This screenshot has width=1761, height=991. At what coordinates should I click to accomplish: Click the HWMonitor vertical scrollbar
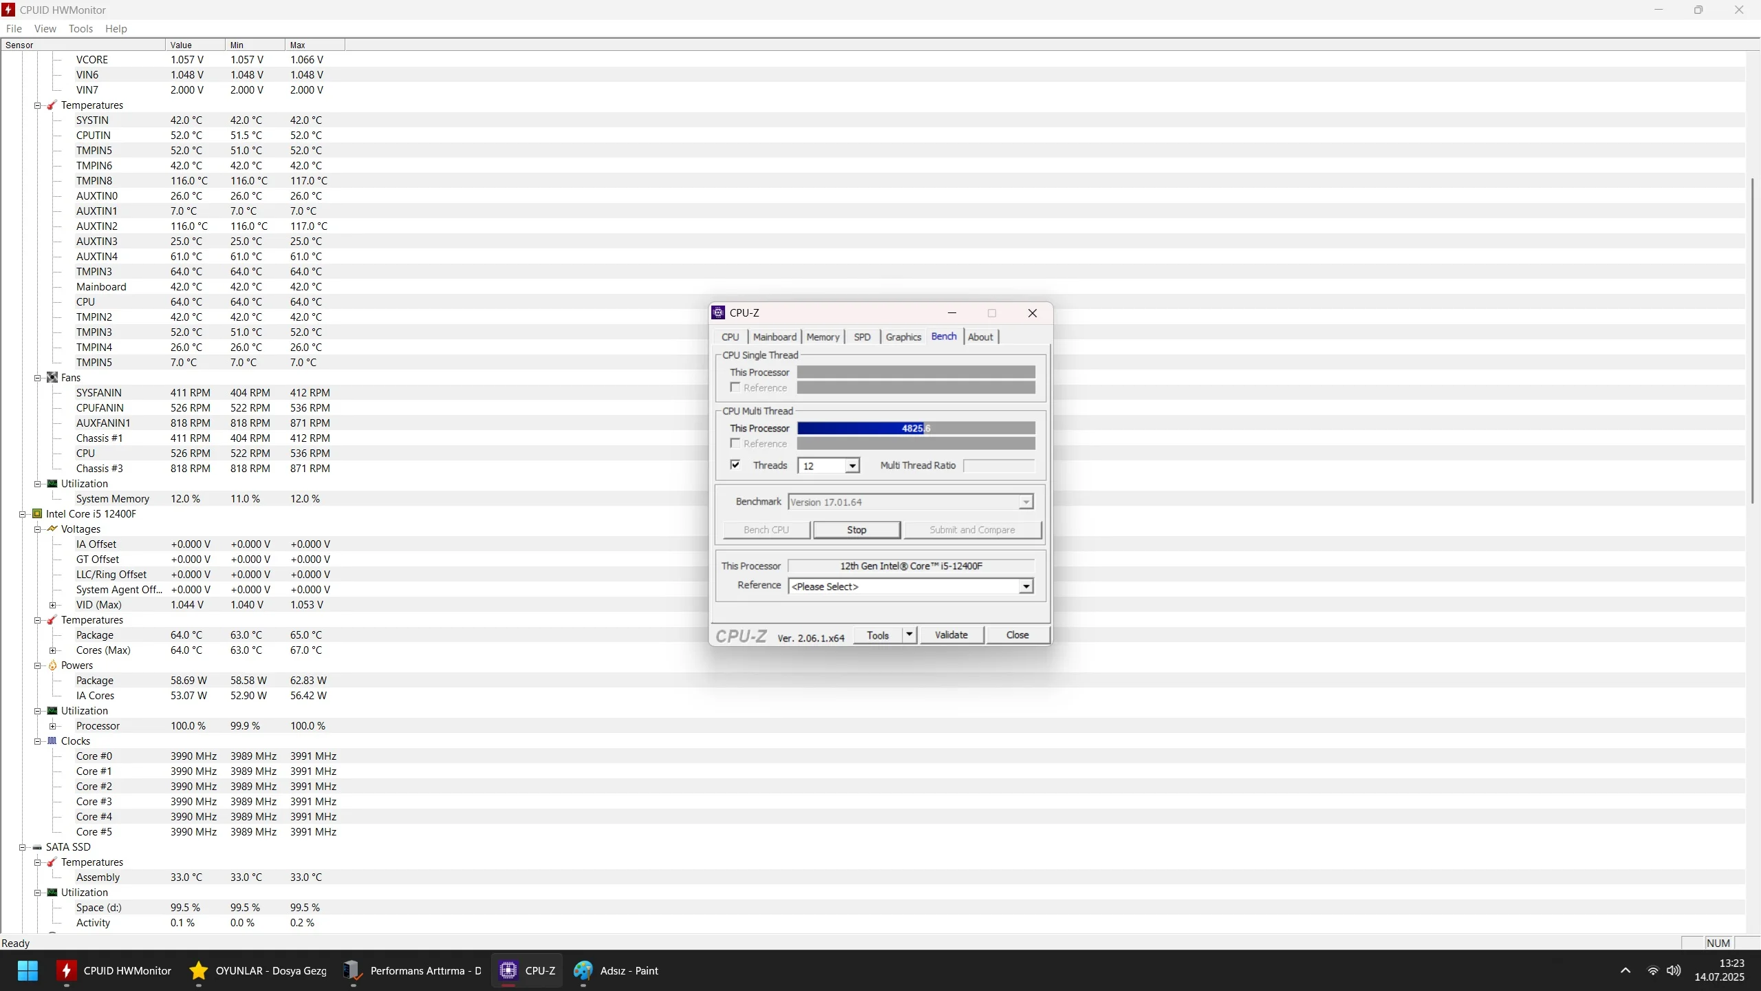point(1752,341)
